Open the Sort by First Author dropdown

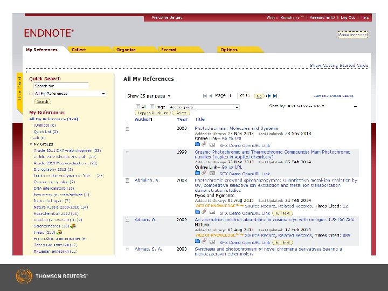coord(322,106)
